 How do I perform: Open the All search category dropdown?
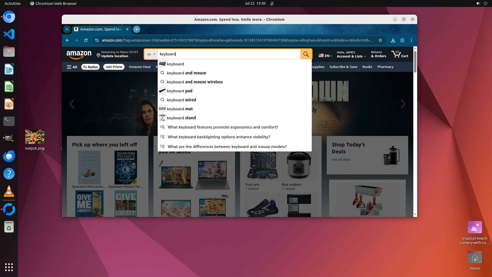pyautogui.click(x=151, y=54)
